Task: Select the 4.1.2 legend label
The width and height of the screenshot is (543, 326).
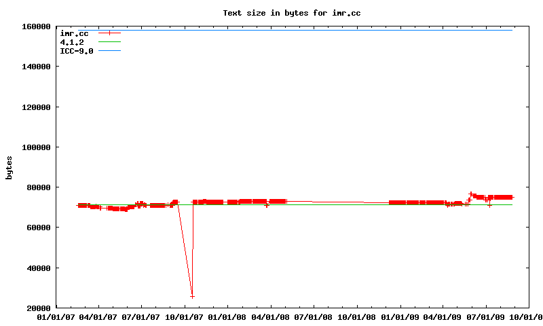Action: [x=72, y=42]
